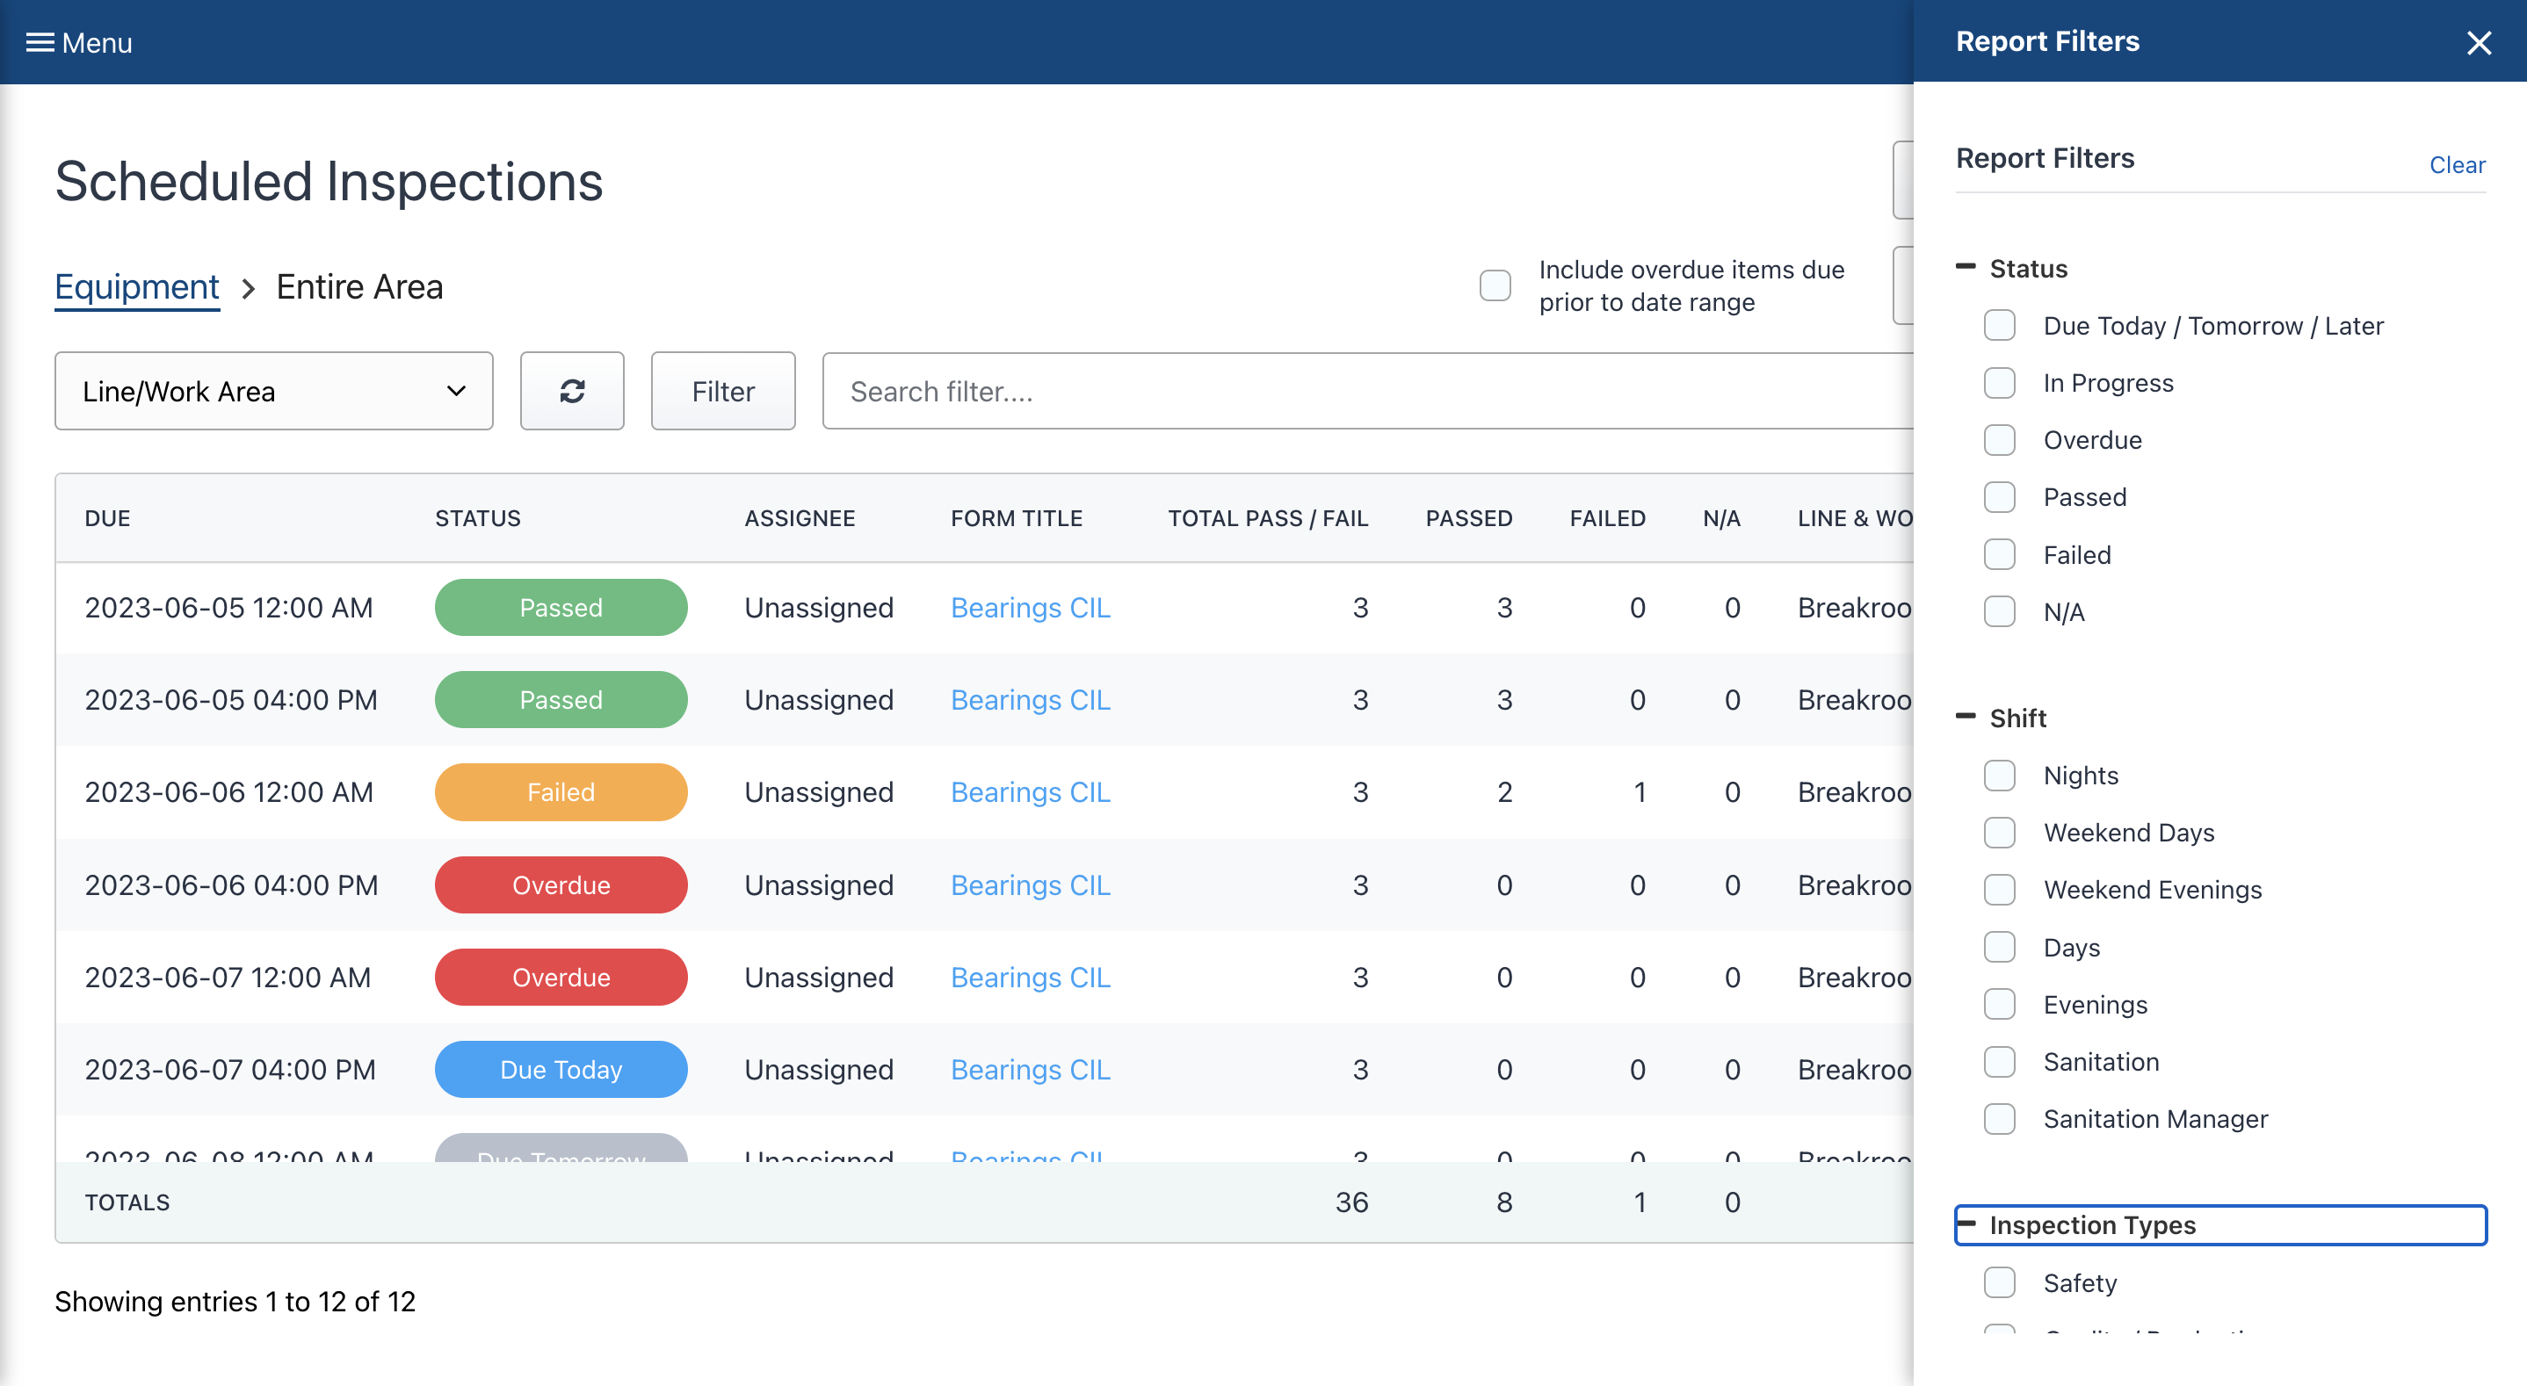2527x1386 pixels.
Task: Tick the Weekend Days shift checkbox
Action: (1999, 832)
